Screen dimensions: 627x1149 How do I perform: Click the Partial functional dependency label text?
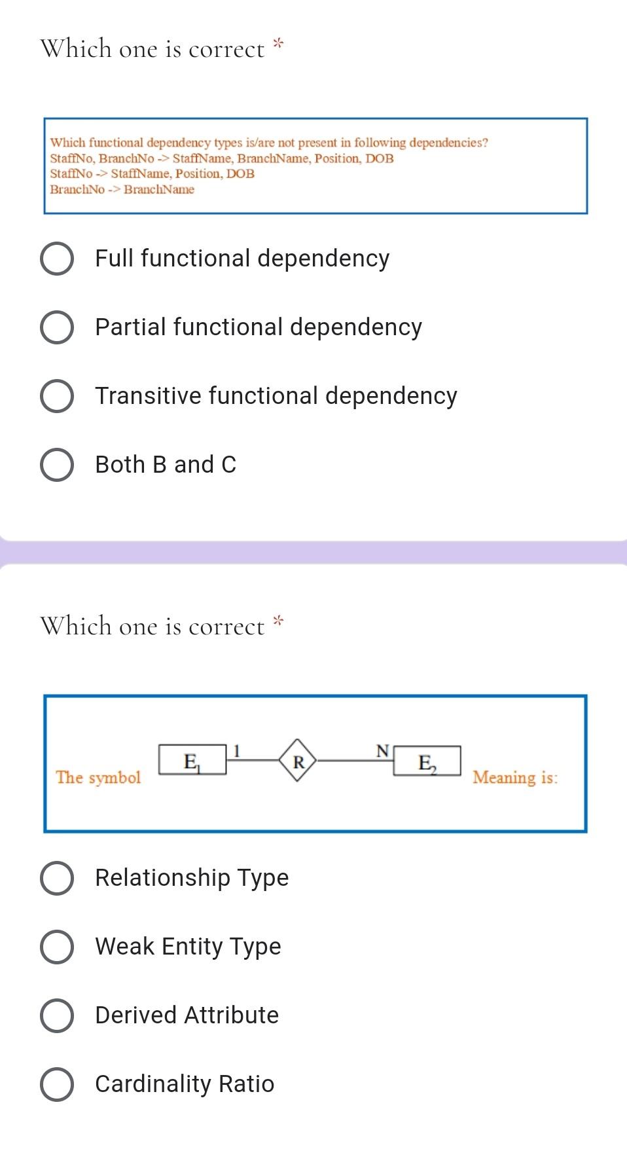(x=259, y=327)
